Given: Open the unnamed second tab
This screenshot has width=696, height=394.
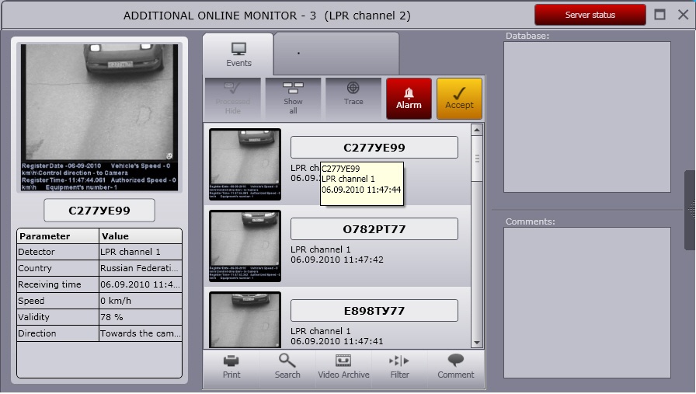Looking at the screenshot, I should [x=336, y=54].
